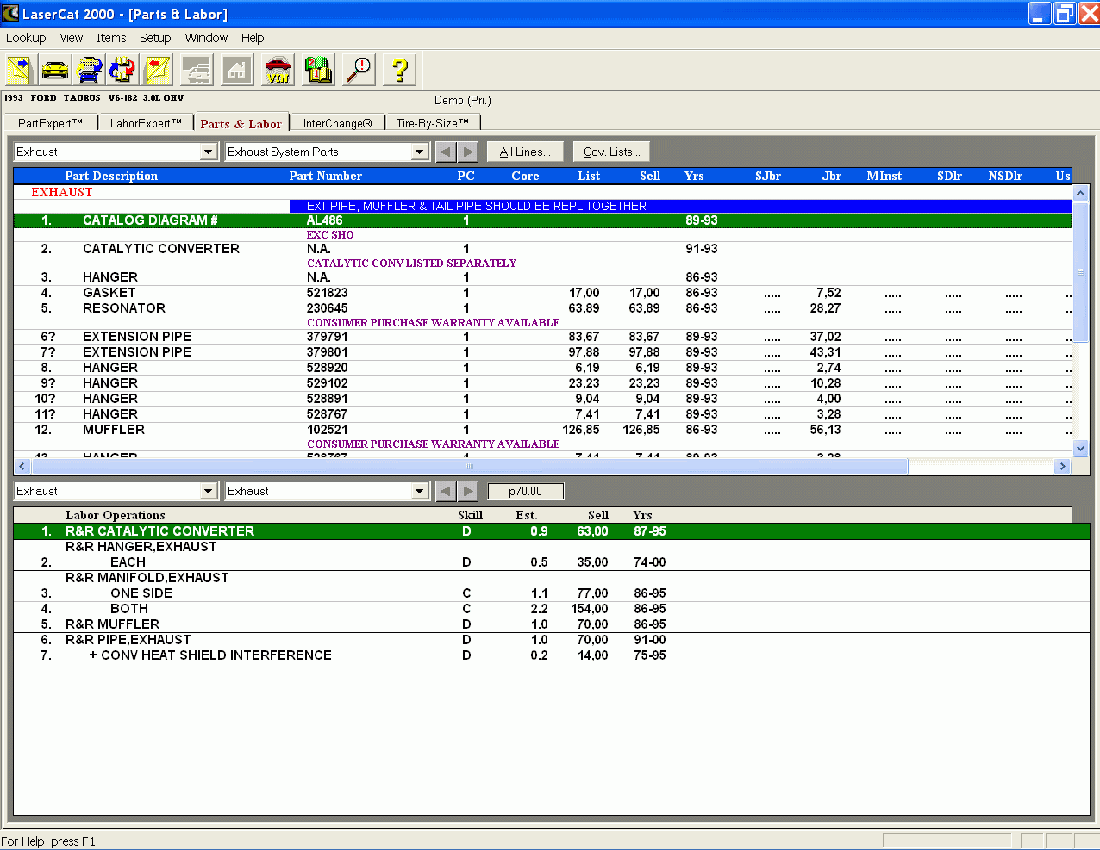Click the Cov. Lists button

click(x=611, y=152)
